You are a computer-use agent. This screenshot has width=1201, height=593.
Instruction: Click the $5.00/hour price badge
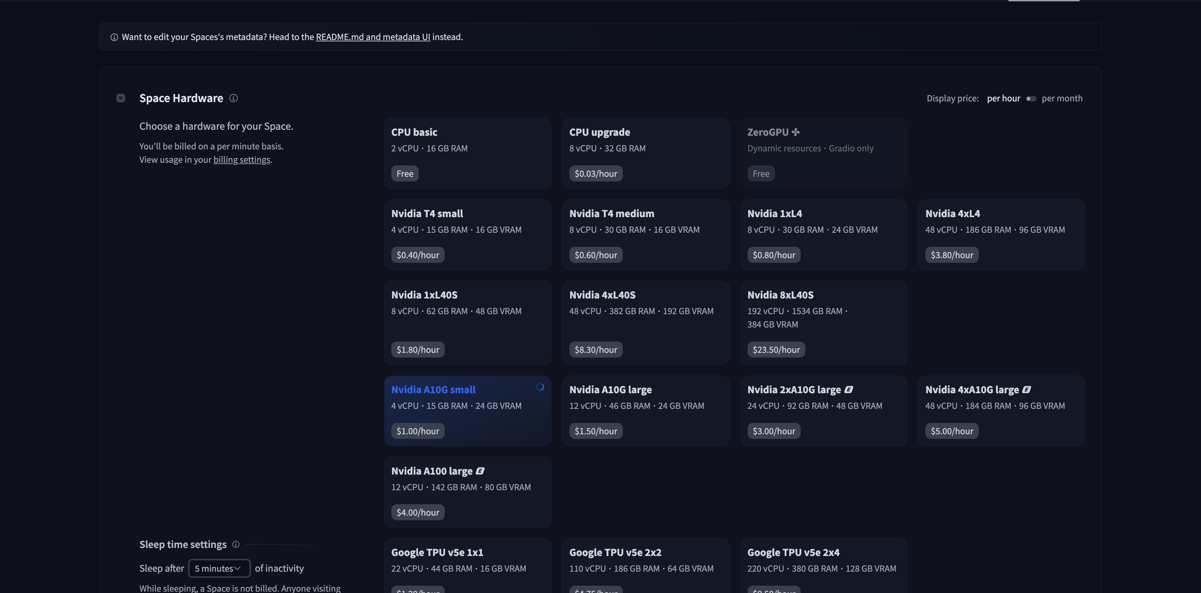click(x=952, y=431)
